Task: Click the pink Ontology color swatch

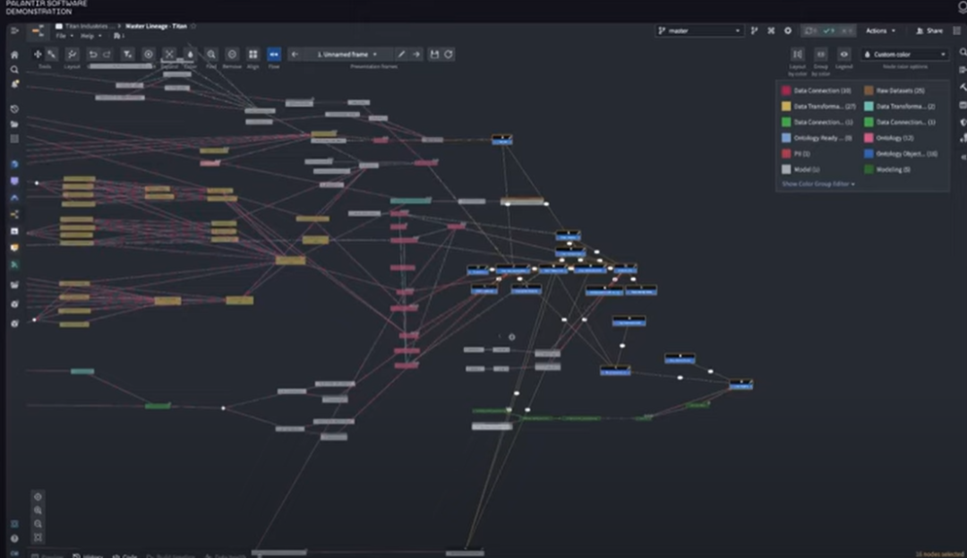Action: (x=869, y=138)
